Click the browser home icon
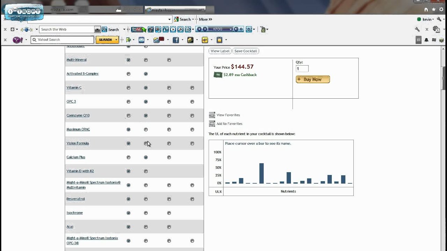The image size is (447, 251). tap(426, 10)
